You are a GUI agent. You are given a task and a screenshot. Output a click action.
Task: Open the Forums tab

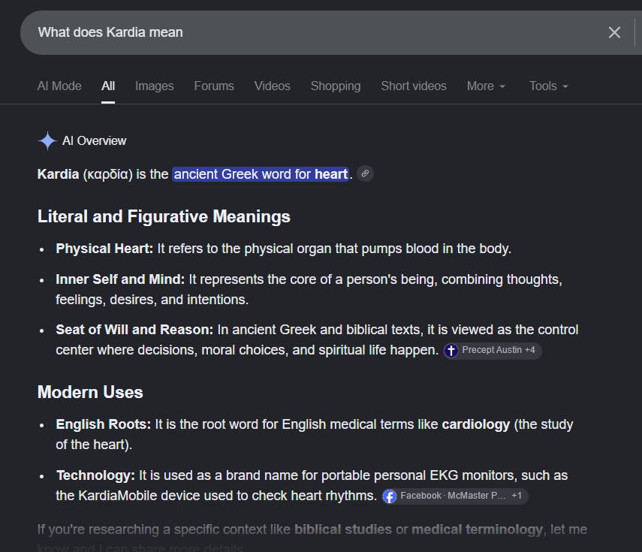214,86
